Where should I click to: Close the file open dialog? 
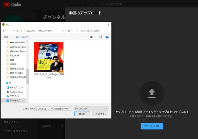point(108,24)
